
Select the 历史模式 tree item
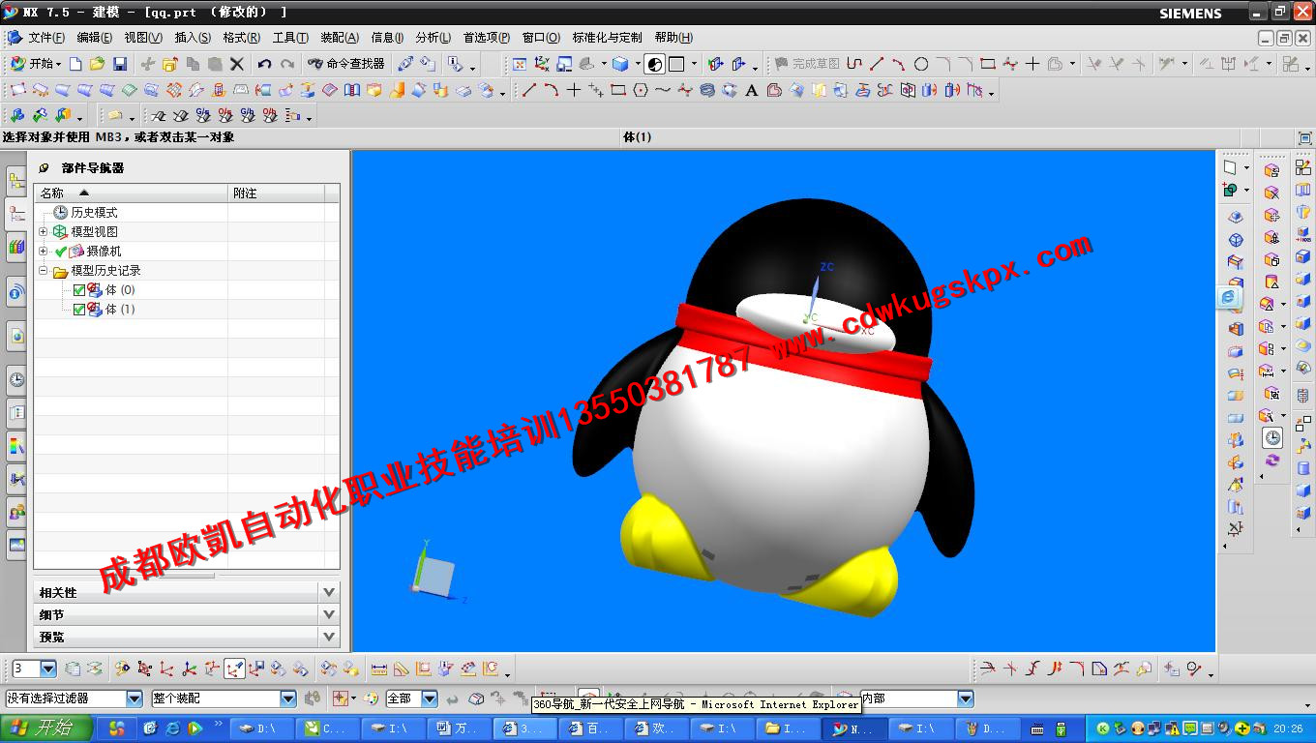(93, 213)
